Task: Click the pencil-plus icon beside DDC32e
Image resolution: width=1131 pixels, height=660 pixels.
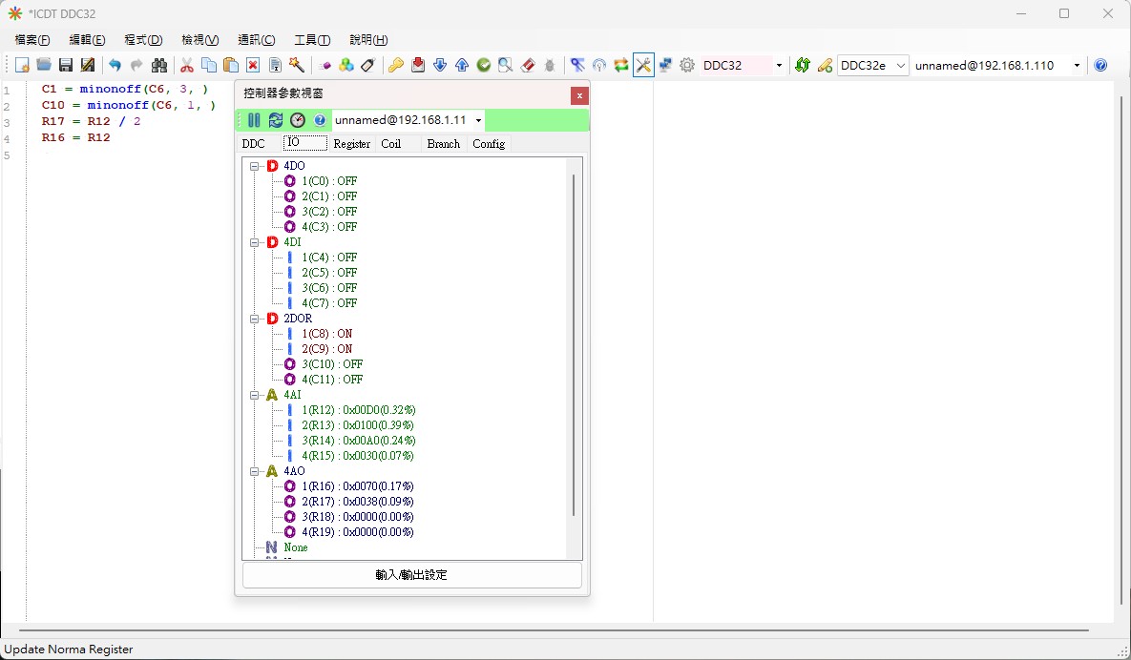Action: (825, 65)
